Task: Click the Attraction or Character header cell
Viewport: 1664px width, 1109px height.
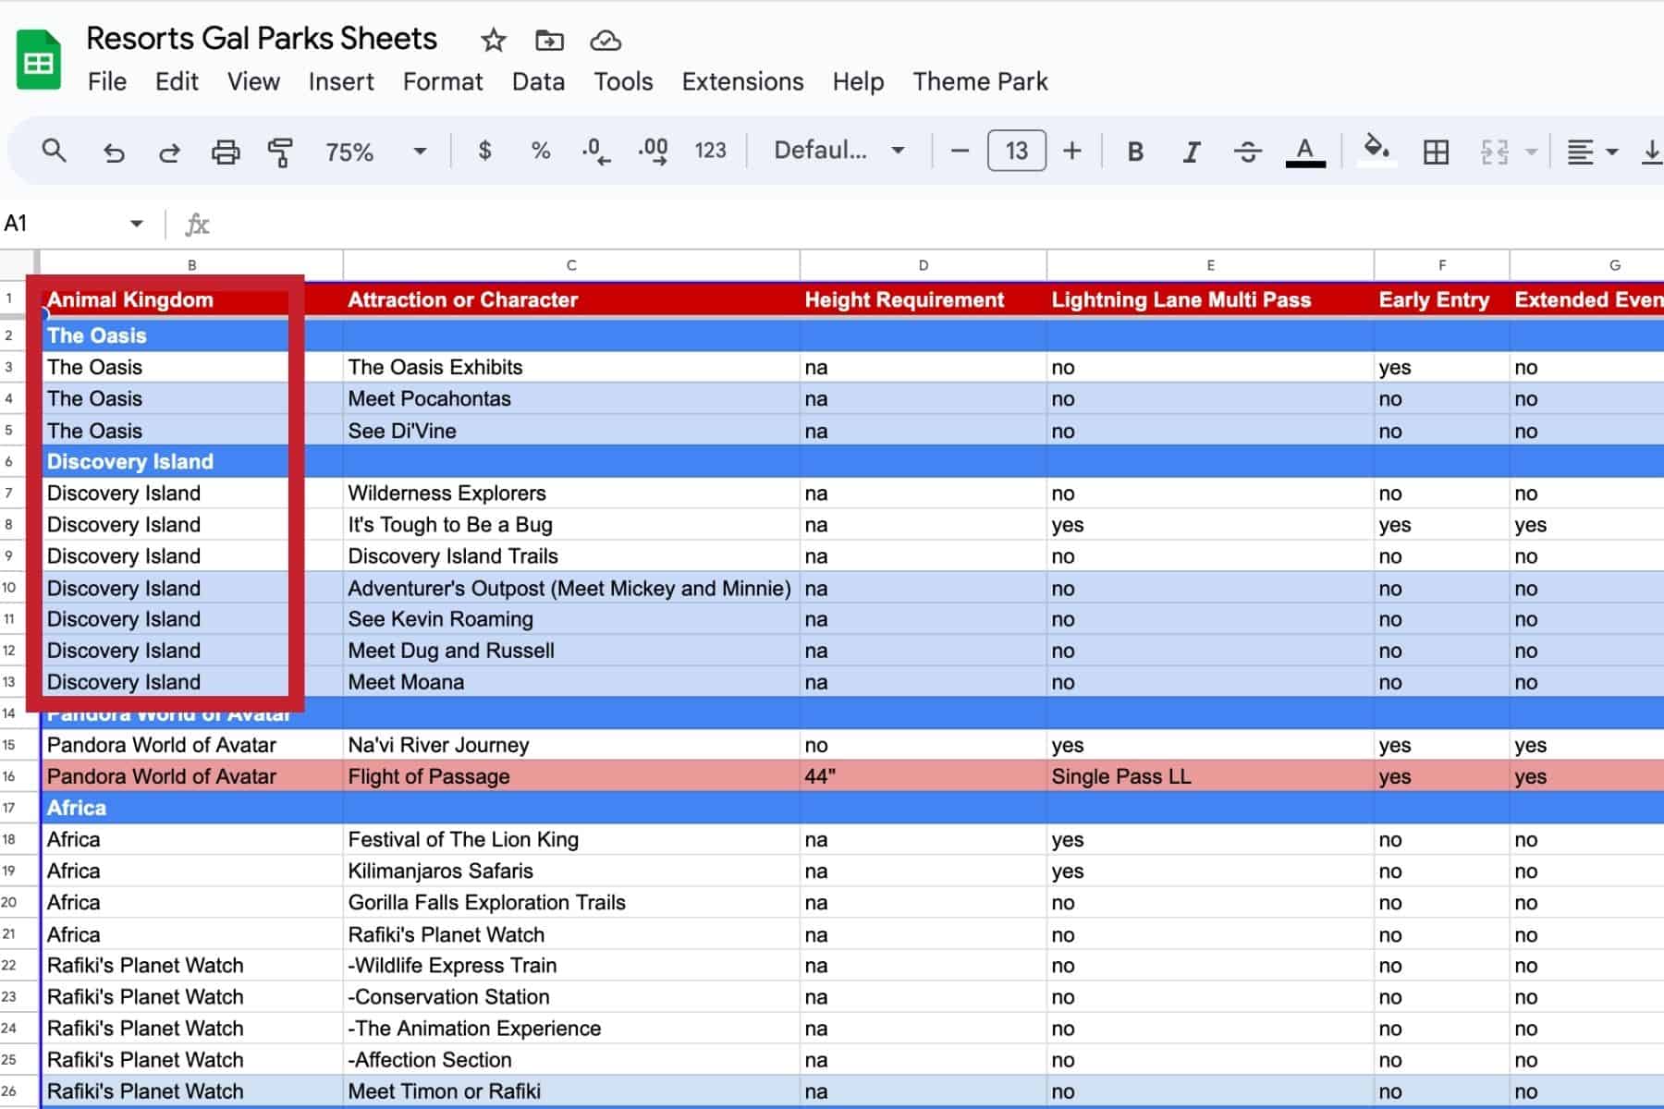Action: pyautogui.click(x=571, y=299)
